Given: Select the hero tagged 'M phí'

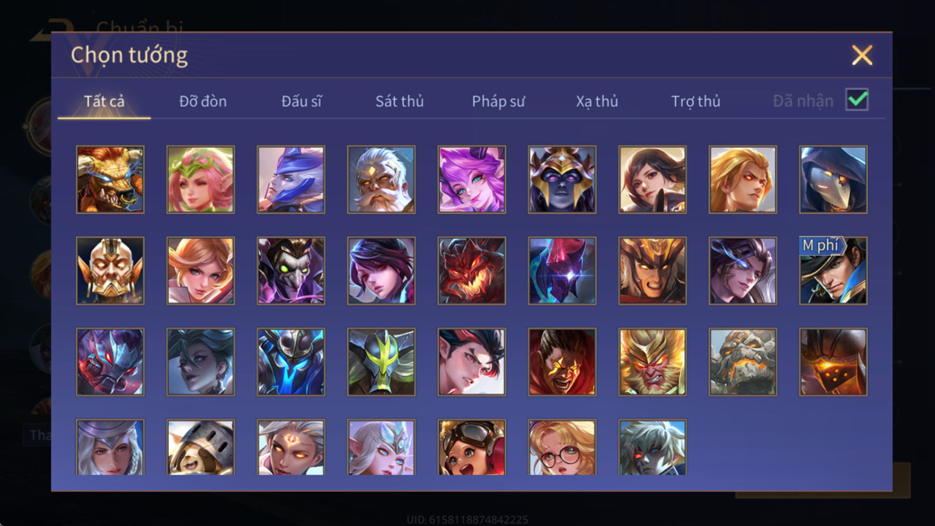Looking at the screenshot, I should [x=833, y=271].
